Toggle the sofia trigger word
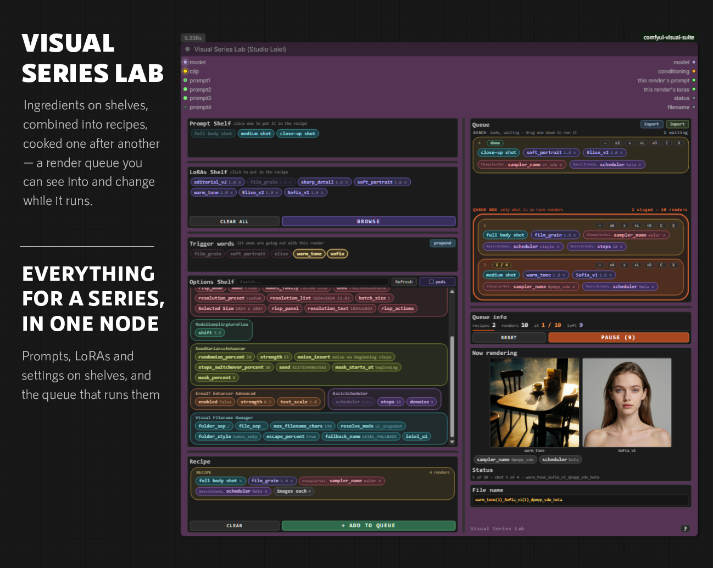The image size is (713, 568). 337,254
